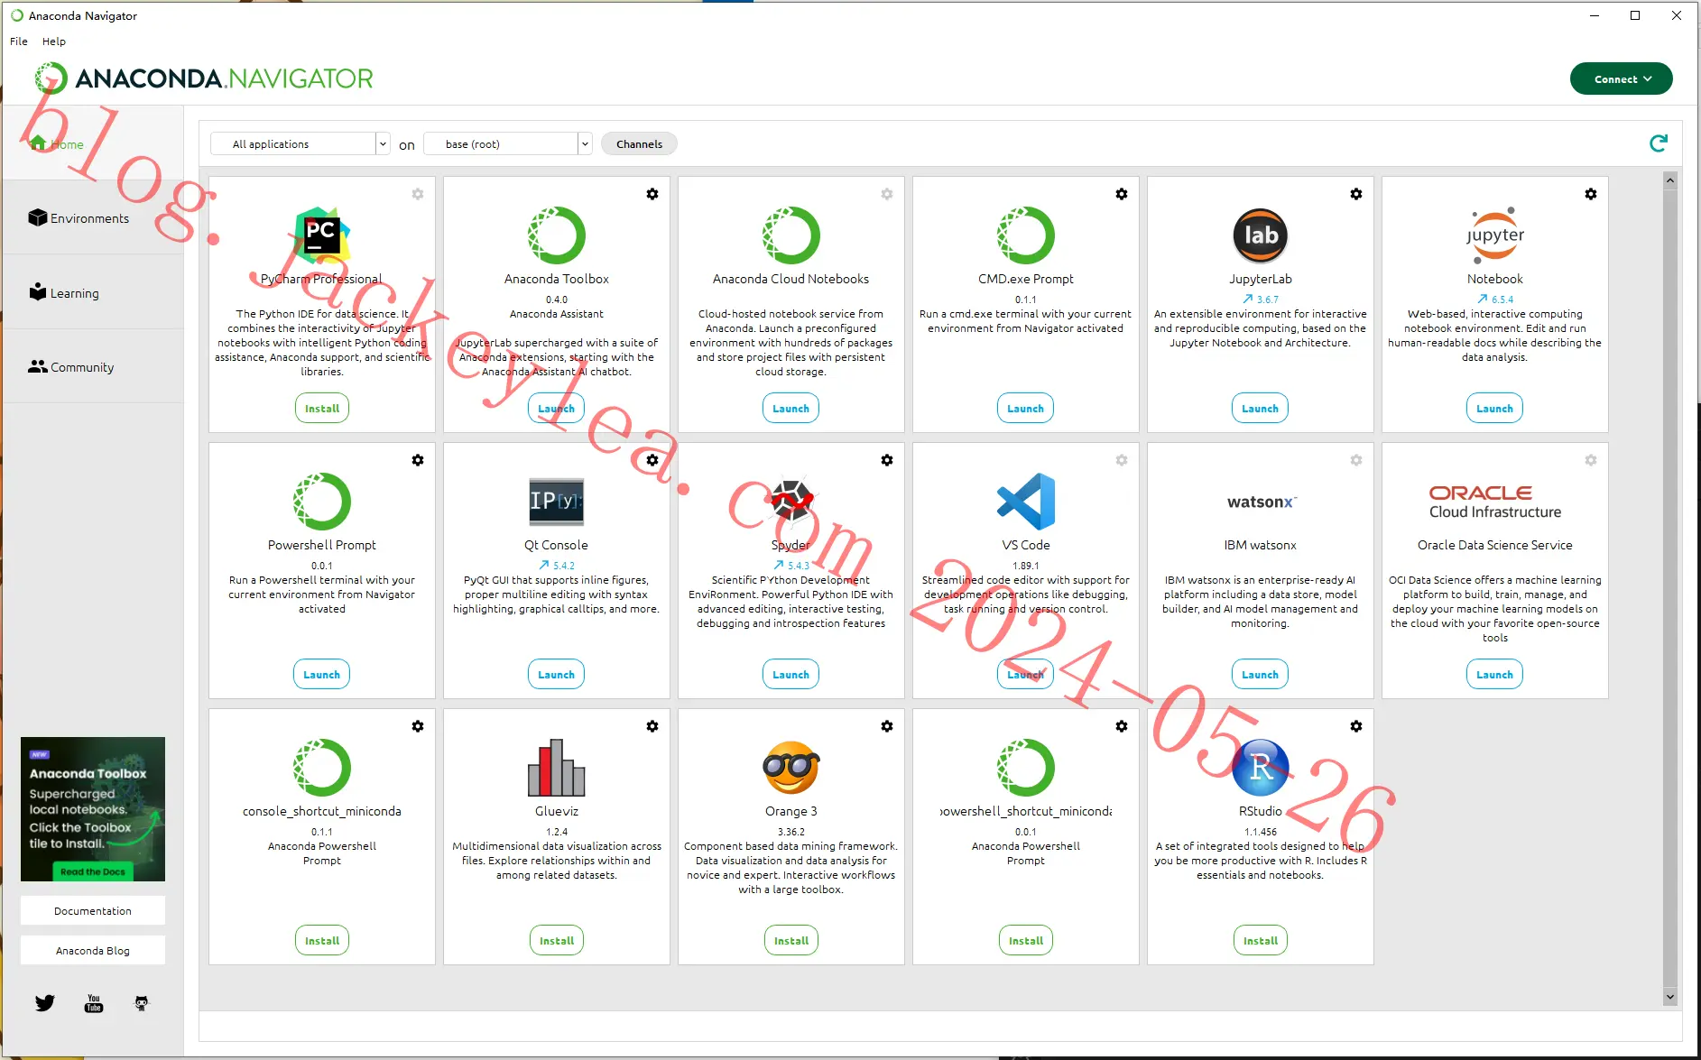
Task: Open settings gear on PyCharm Professional tile
Action: pos(418,194)
